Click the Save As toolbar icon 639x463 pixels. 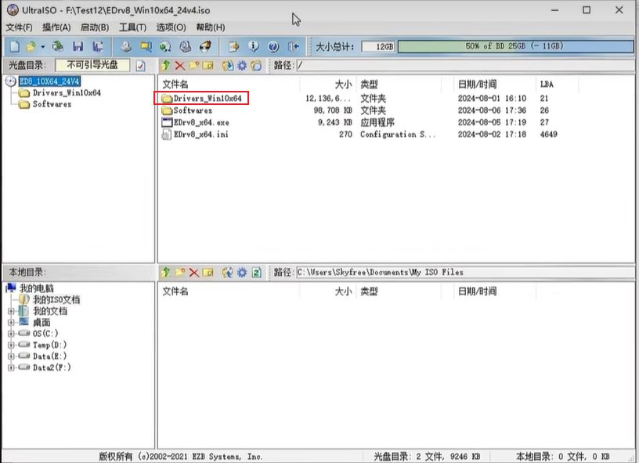coord(97,47)
